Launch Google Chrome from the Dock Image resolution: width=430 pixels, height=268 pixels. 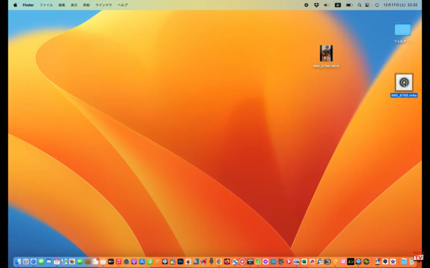219,262
